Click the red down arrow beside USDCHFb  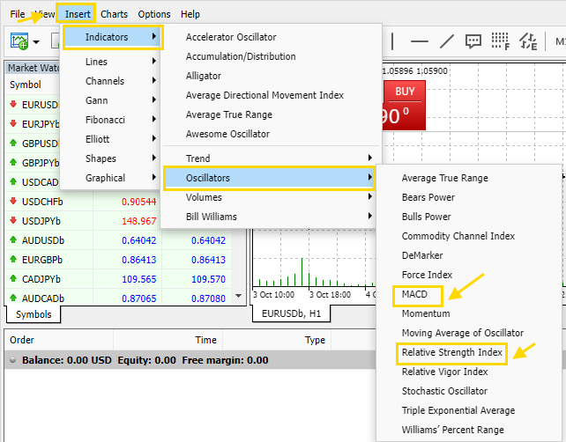pyautogui.click(x=13, y=201)
